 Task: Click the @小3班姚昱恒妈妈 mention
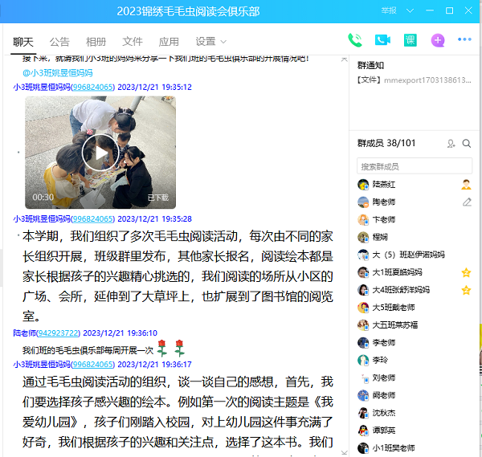(x=58, y=73)
